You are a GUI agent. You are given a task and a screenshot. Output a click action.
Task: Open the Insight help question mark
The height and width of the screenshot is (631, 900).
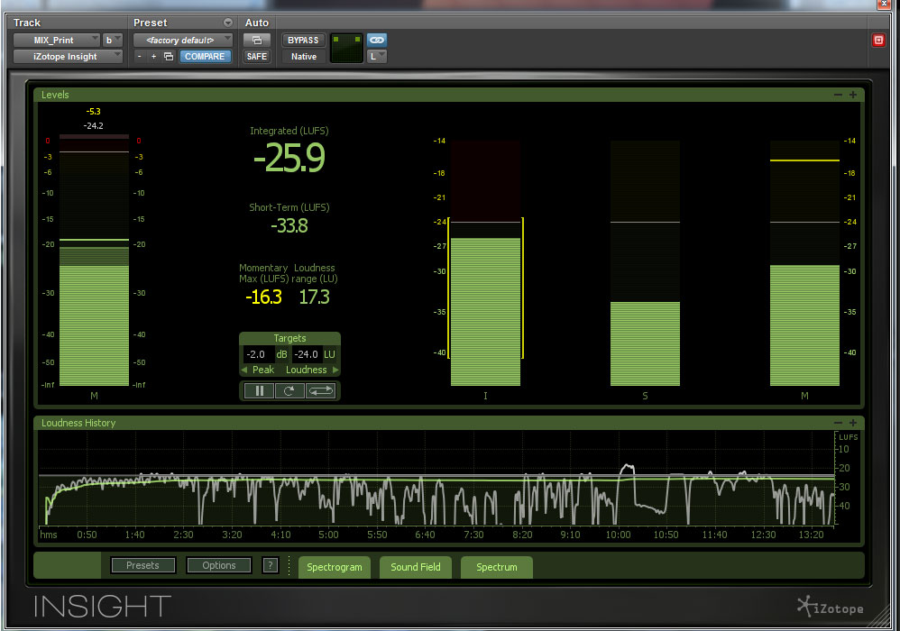click(271, 565)
